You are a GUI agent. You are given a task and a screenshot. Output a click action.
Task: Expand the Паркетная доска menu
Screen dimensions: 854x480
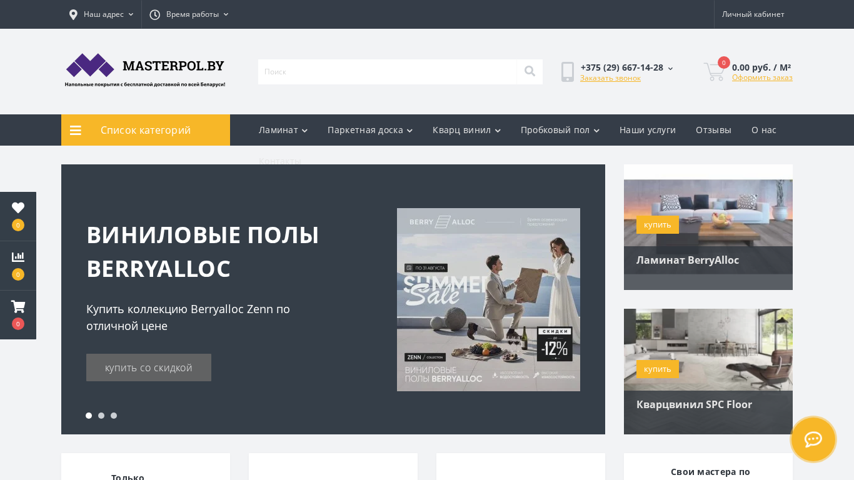point(370,130)
